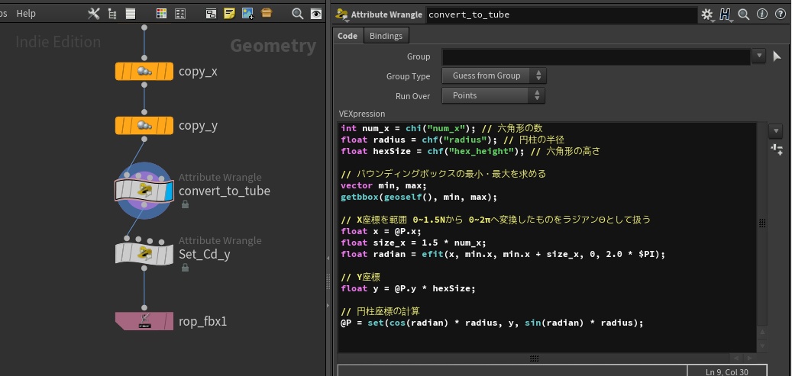Open the Help menu
The image size is (792, 376).
(x=26, y=14)
